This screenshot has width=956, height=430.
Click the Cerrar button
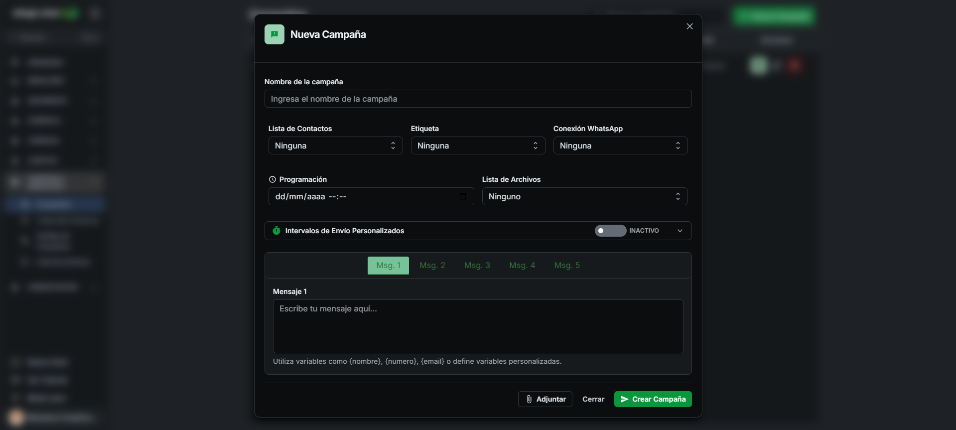(593, 399)
